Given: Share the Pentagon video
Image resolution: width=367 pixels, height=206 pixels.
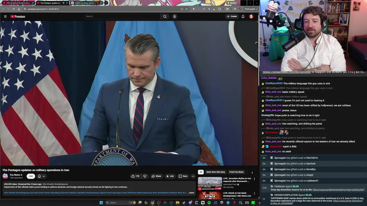Looking at the screenshot, I should (x=156, y=176).
